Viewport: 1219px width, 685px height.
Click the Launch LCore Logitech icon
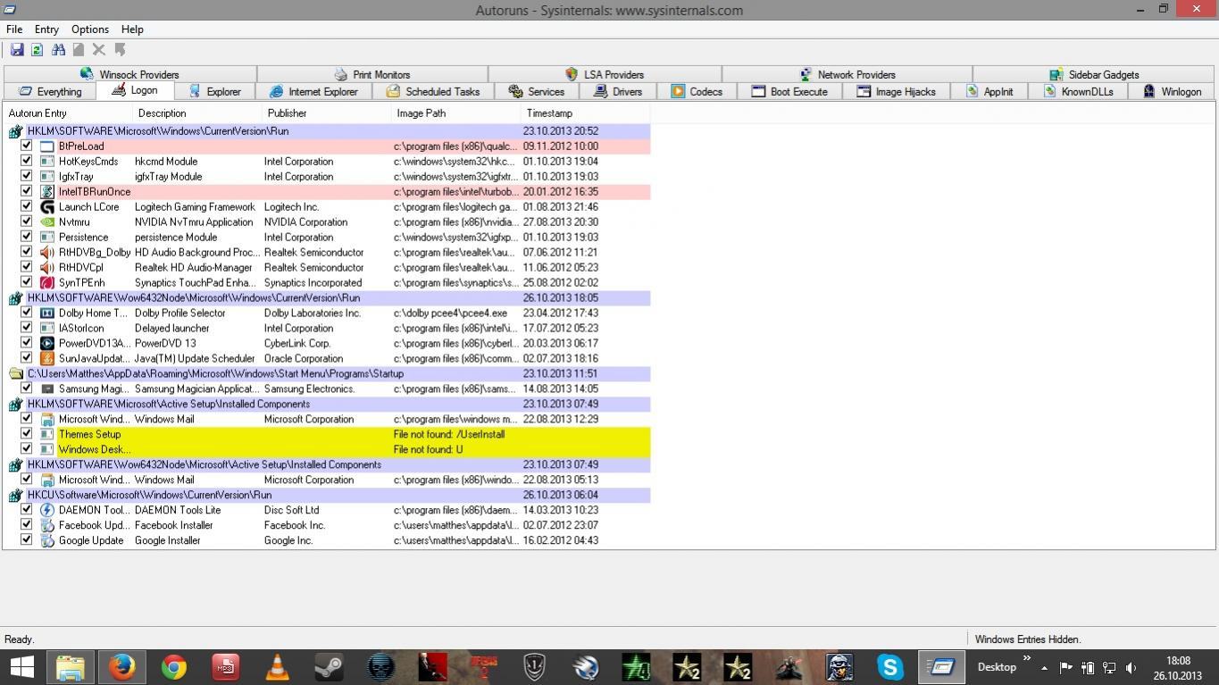coord(47,207)
